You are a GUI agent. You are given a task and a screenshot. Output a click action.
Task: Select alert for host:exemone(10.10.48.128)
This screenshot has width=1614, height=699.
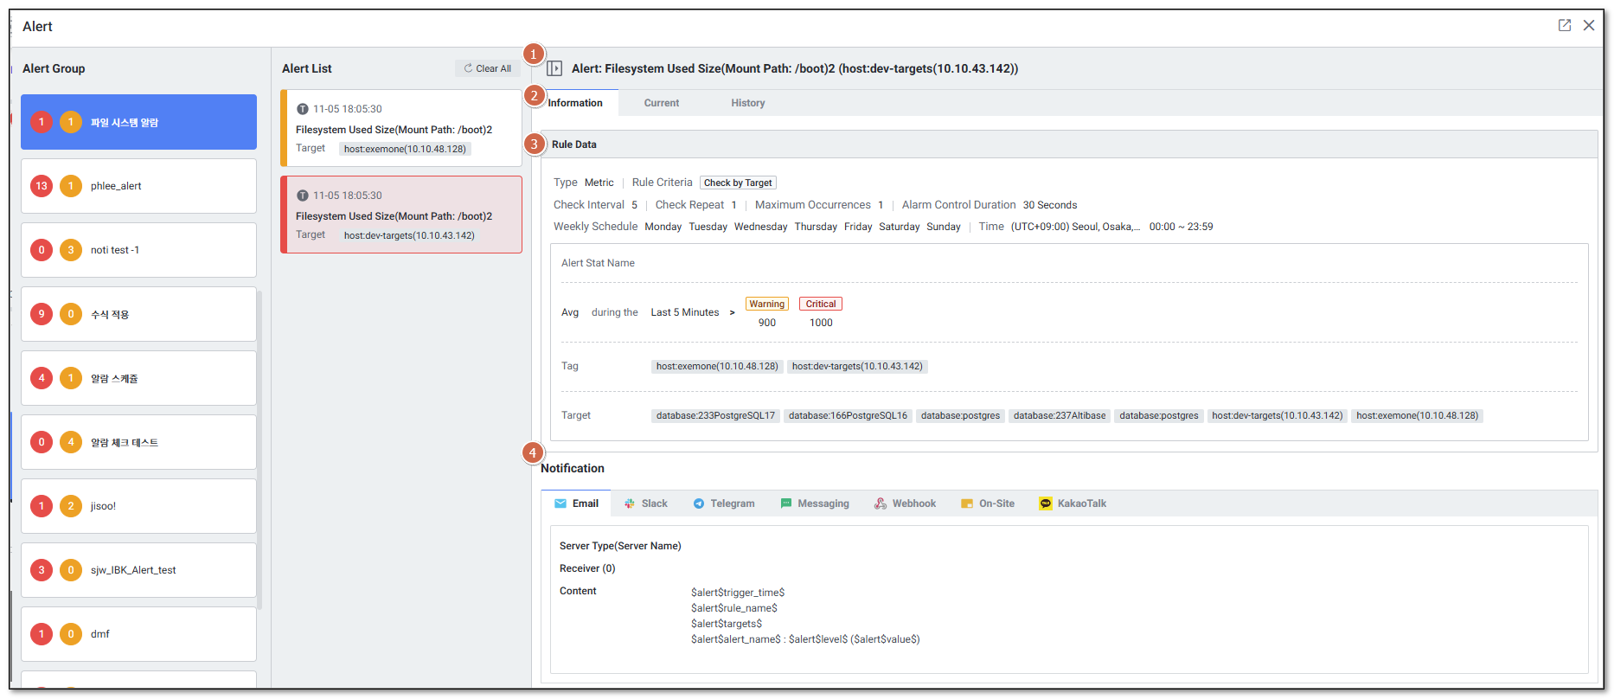click(x=401, y=128)
